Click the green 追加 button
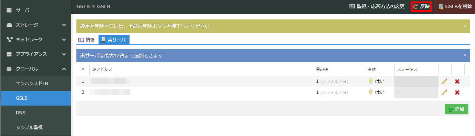The width and height of the screenshot is (475, 136). [x=457, y=109]
